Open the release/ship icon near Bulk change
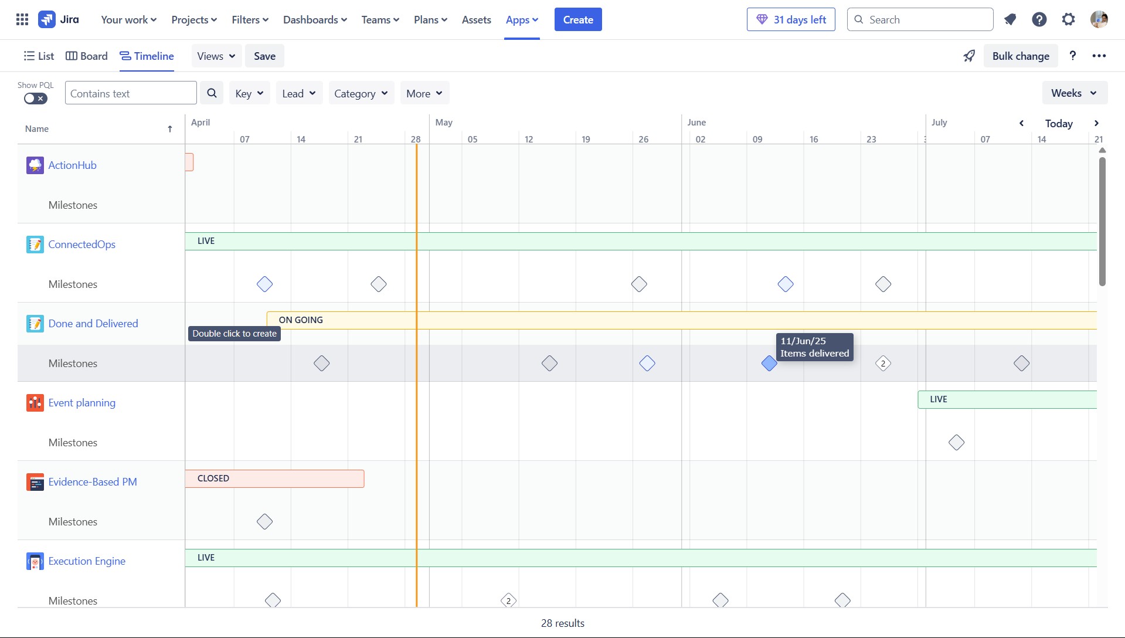 969,56
